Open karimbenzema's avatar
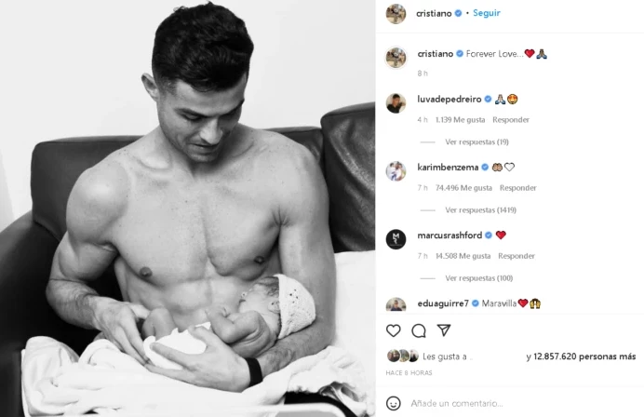Screen dimensions: 644x417 396,171
